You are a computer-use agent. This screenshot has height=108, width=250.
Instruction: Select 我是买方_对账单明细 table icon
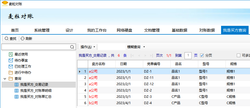[17, 91]
